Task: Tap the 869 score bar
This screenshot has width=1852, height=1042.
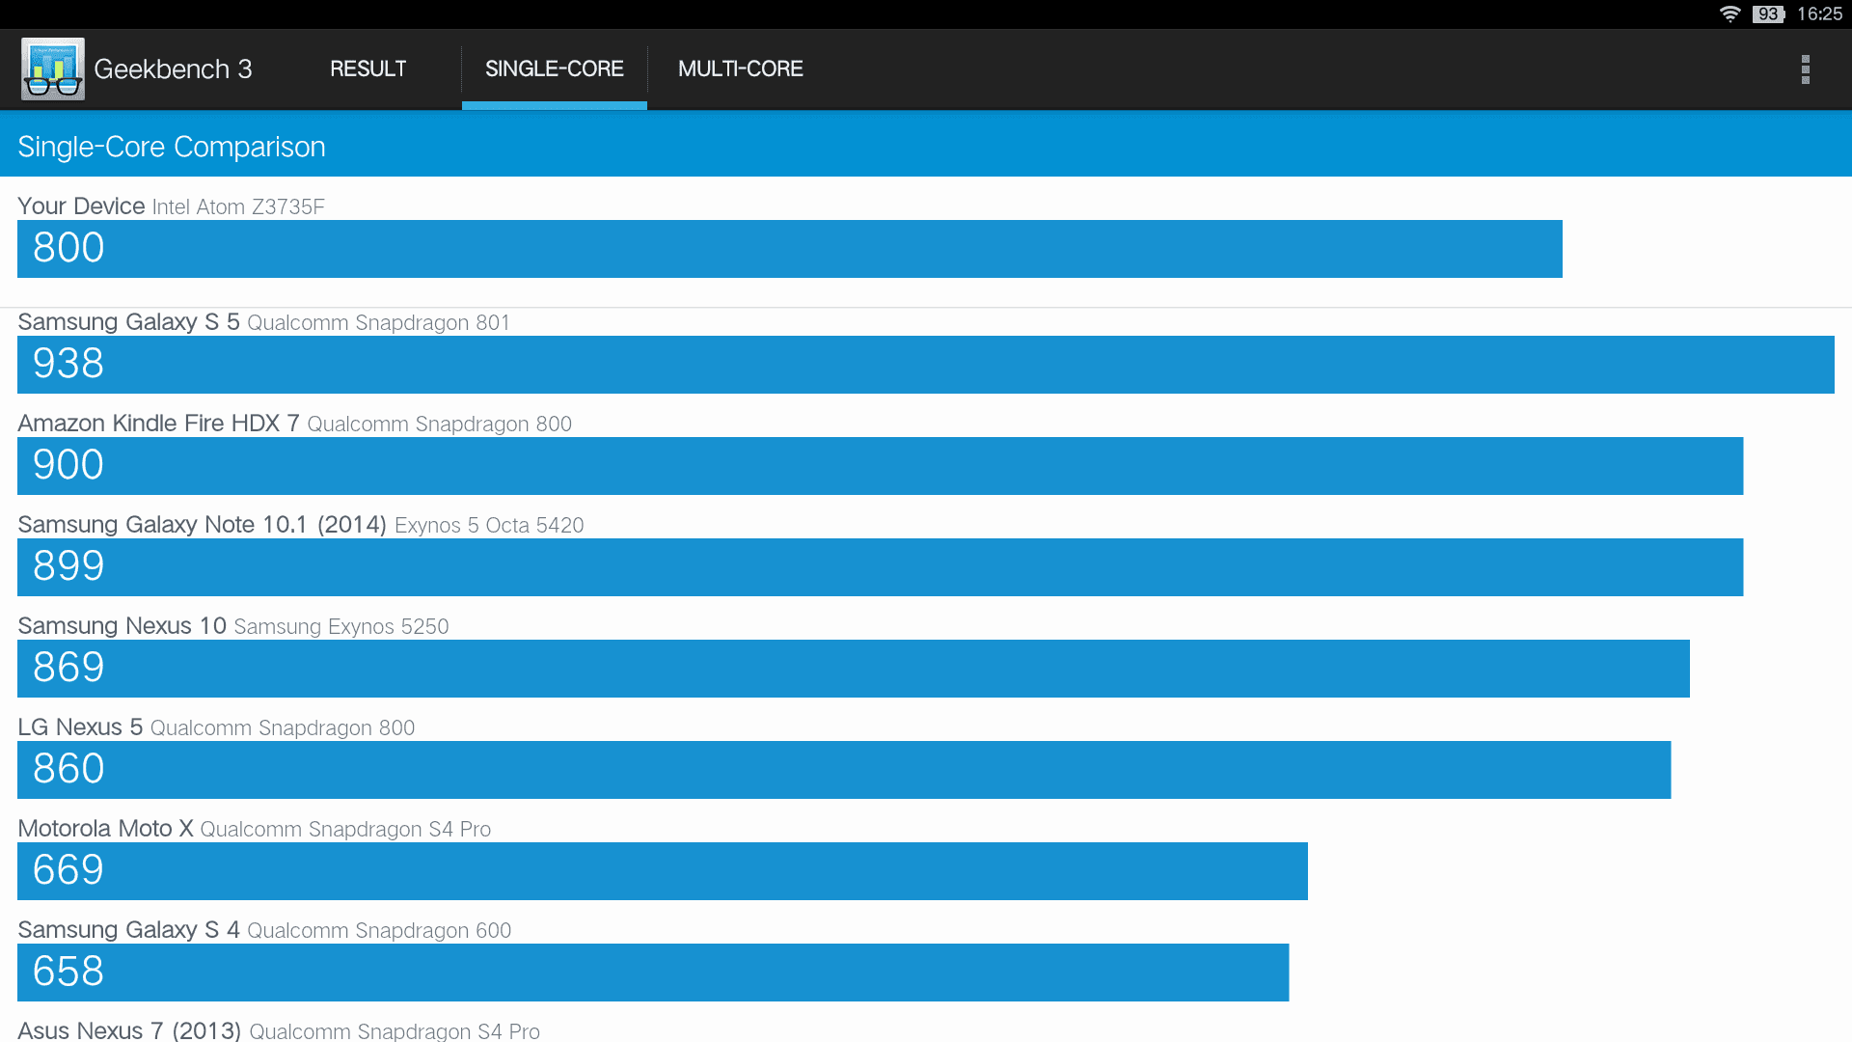Action: pyautogui.click(x=854, y=669)
